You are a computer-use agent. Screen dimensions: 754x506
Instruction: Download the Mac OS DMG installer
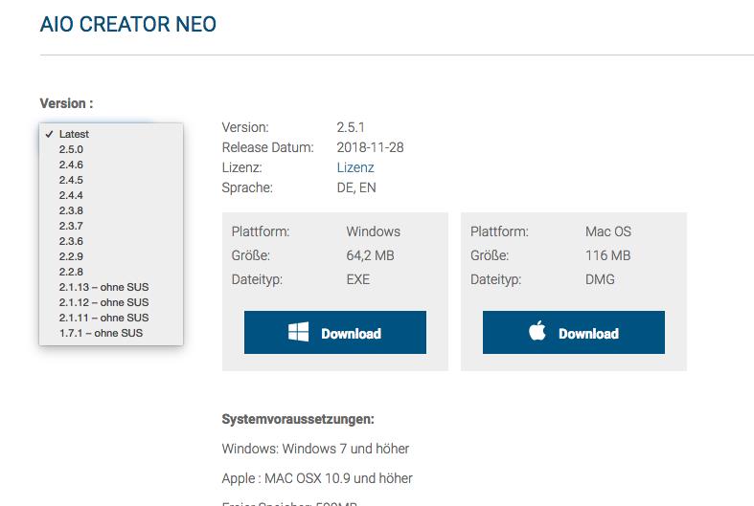pos(574,332)
